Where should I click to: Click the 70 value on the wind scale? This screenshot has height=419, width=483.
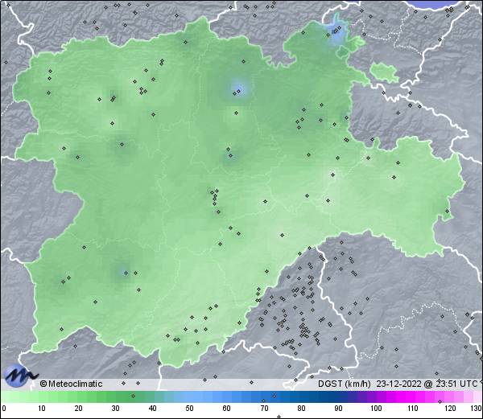point(264,409)
